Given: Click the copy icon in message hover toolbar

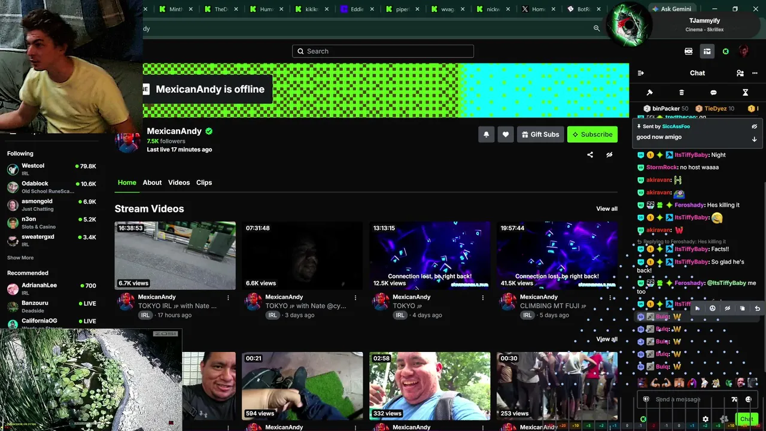Looking at the screenshot, I should pos(742,309).
